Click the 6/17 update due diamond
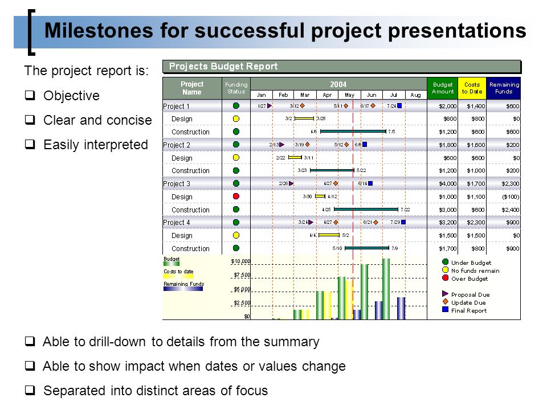Image resolution: width=547 pixels, height=410 pixels. click(373, 106)
